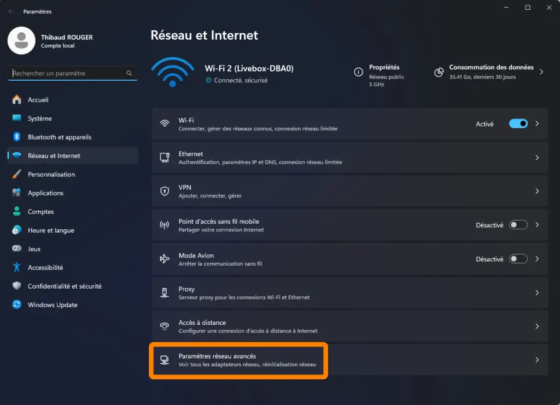The height and width of the screenshot is (405, 560).
Task: Click the Propriétés info circle icon
Action: 358,72
